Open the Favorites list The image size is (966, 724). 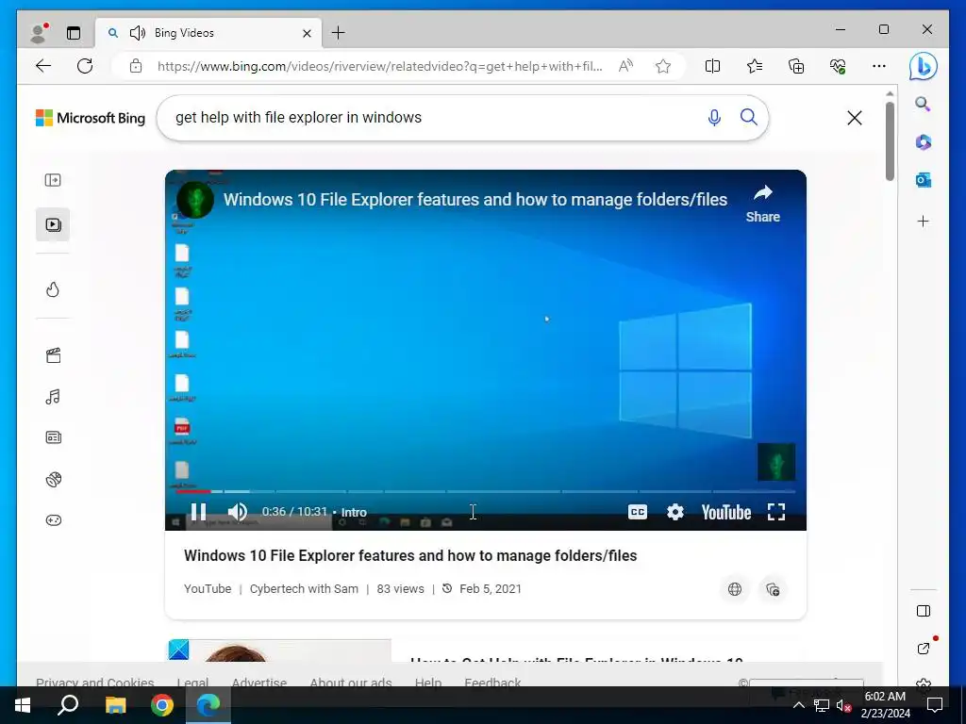click(754, 66)
